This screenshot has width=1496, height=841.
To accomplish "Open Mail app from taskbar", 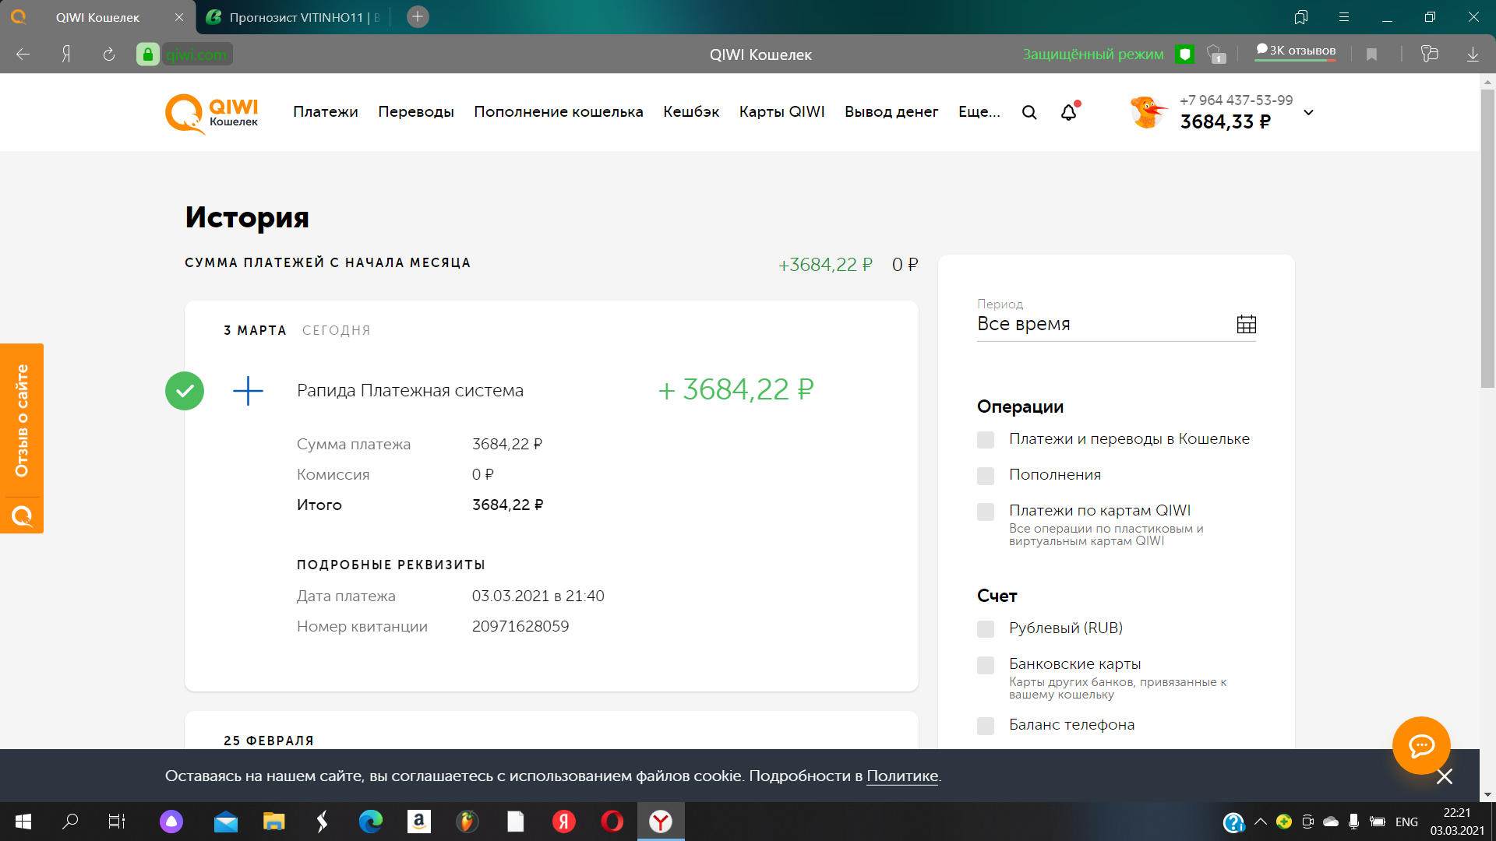I will (226, 822).
